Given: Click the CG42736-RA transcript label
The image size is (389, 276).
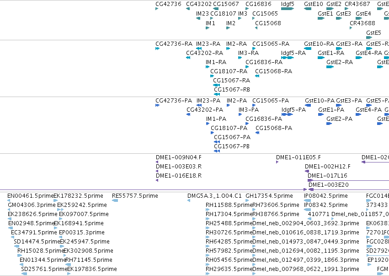Looking at the screenshot, I should pos(174,44).
